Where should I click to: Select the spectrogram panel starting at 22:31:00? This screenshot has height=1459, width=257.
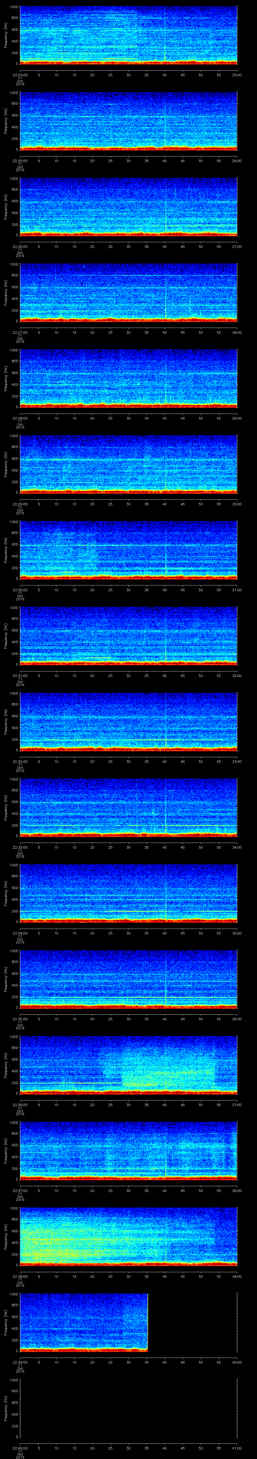(x=128, y=635)
